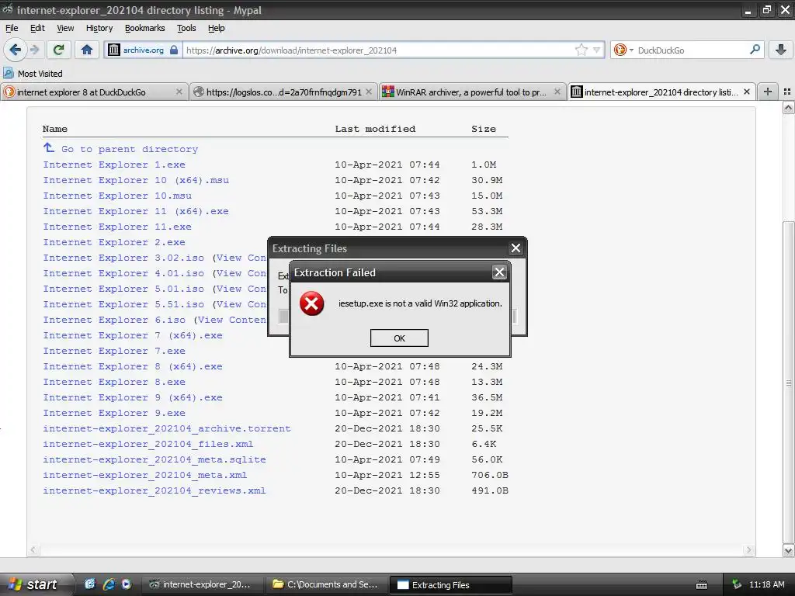This screenshot has height=596, width=795.
Task: Reload the page with the refresh icon
Action: (x=59, y=50)
